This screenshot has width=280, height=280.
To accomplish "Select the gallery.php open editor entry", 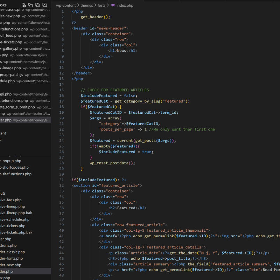I will (x=10, y=49).
